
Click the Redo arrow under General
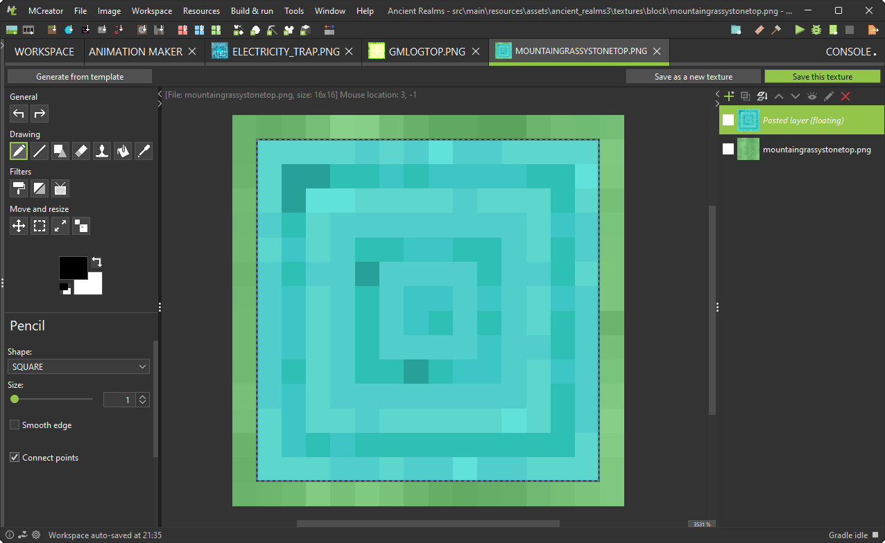[40, 114]
